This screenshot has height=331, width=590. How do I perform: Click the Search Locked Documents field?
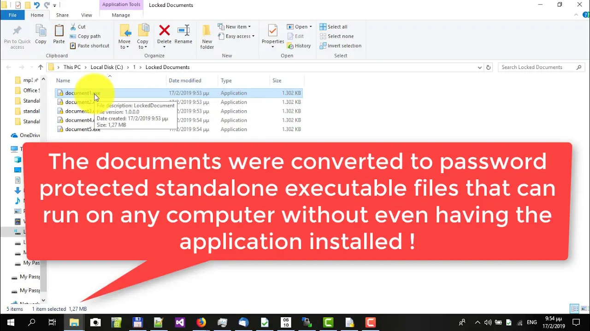pyautogui.click(x=541, y=67)
